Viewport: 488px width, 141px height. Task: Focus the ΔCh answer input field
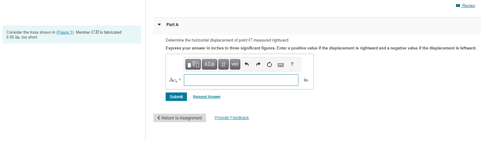[241, 80]
